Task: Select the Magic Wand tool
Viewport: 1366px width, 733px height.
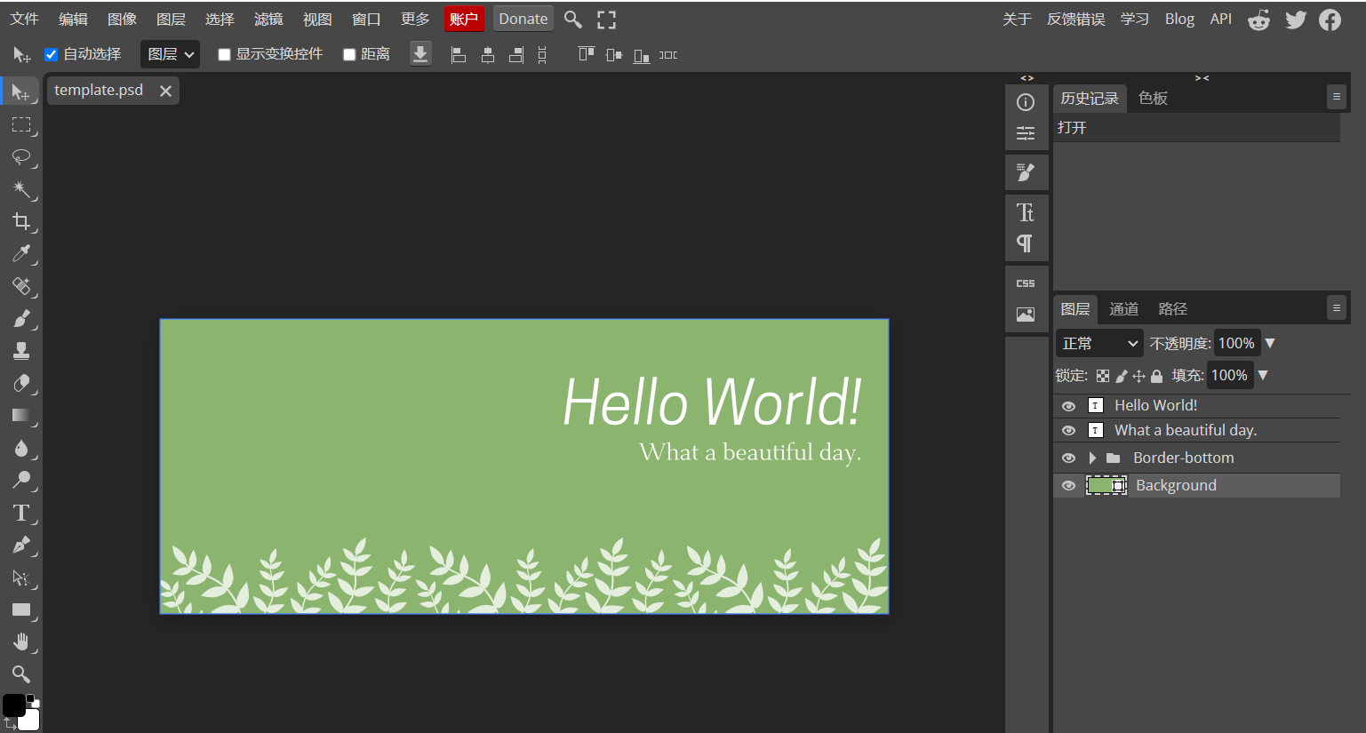Action: tap(21, 189)
